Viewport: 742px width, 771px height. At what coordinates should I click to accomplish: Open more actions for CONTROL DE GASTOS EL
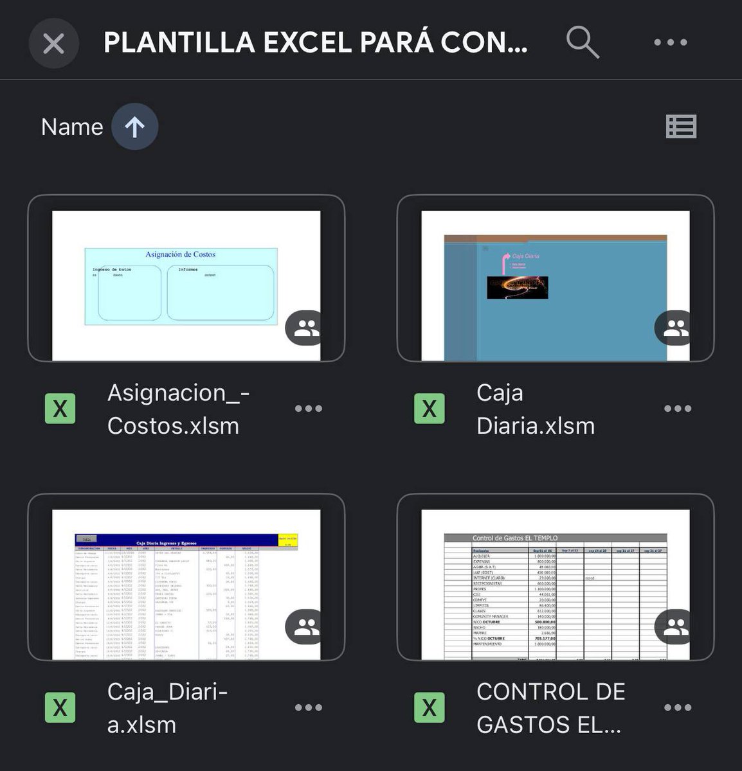[x=678, y=707]
